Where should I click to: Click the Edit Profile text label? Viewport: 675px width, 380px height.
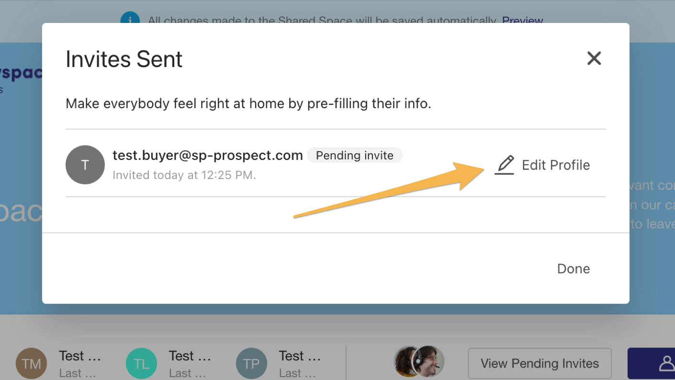pyautogui.click(x=556, y=165)
